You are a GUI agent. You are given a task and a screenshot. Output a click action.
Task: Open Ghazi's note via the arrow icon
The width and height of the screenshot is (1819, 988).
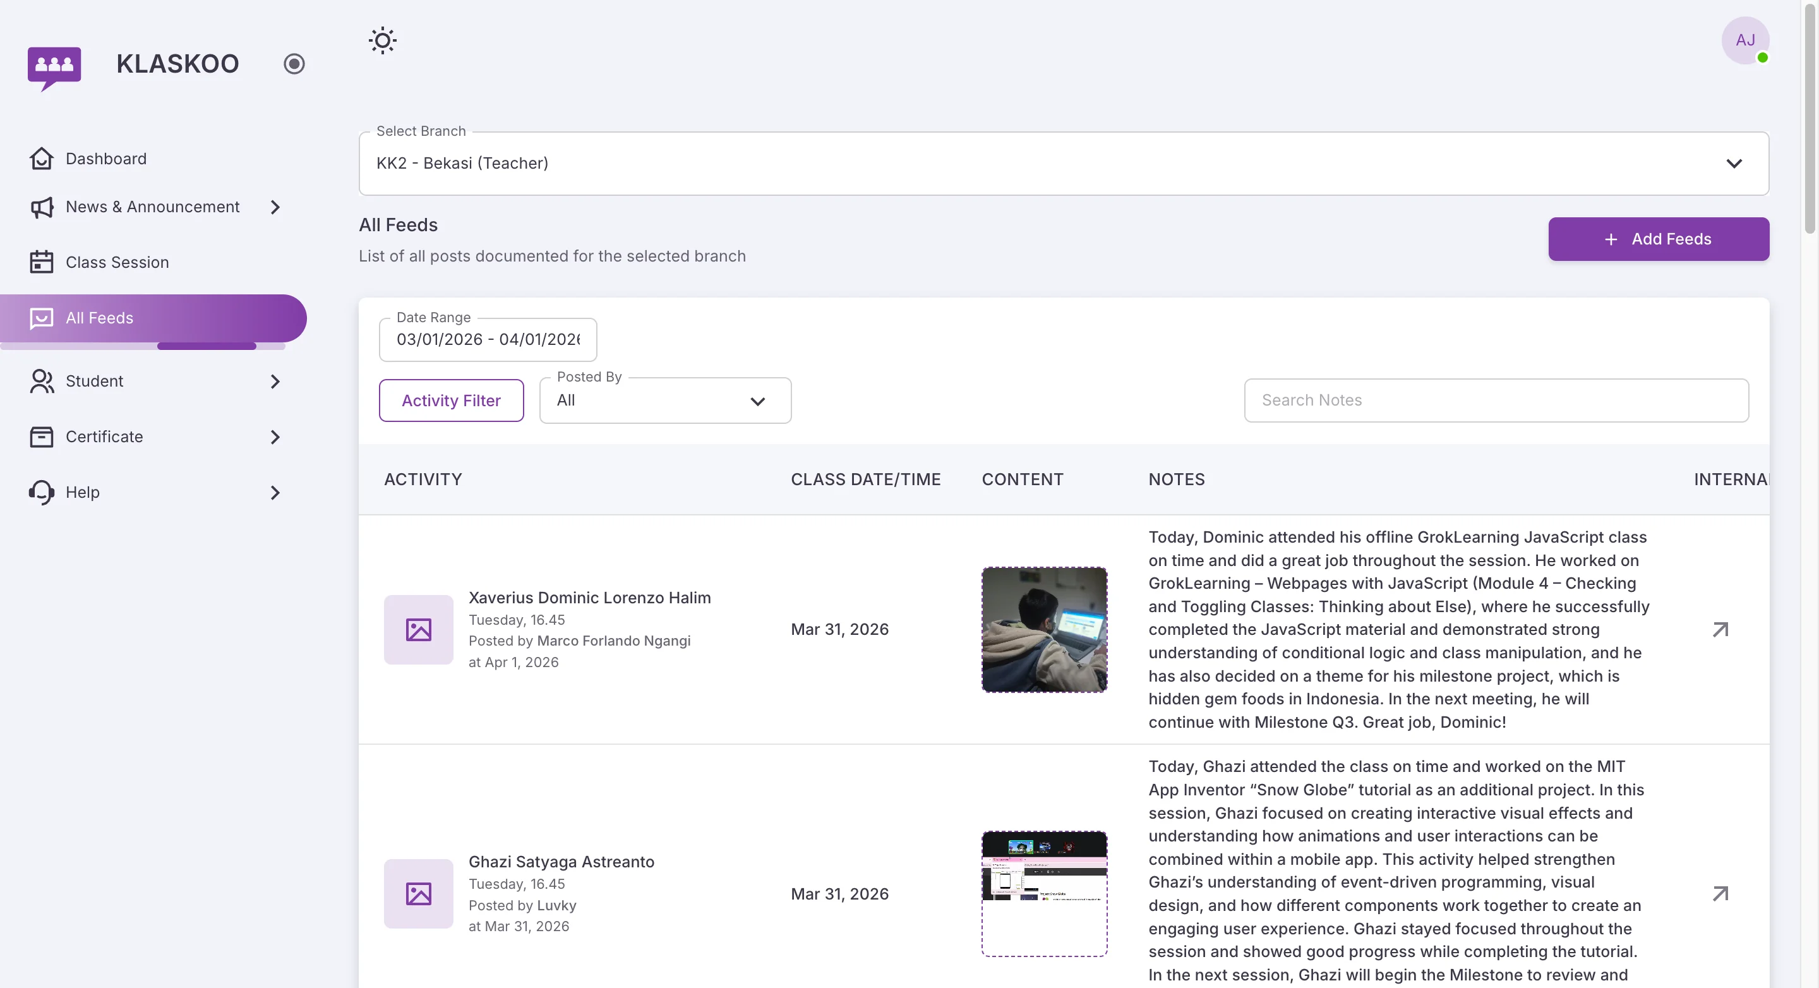click(1720, 893)
